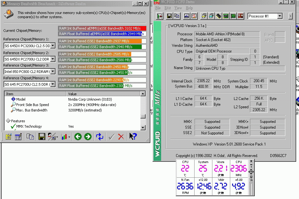The image size is (299, 199).
Task: Open the clock graph icon in WCPUID toolbar
Action: (x=187, y=16)
